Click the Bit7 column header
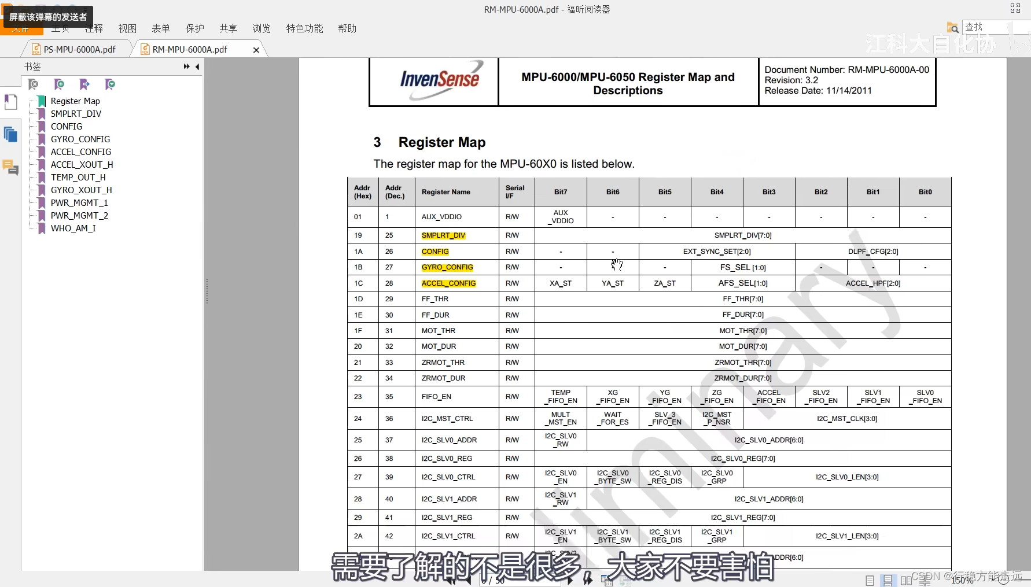 tap(561, 192)
